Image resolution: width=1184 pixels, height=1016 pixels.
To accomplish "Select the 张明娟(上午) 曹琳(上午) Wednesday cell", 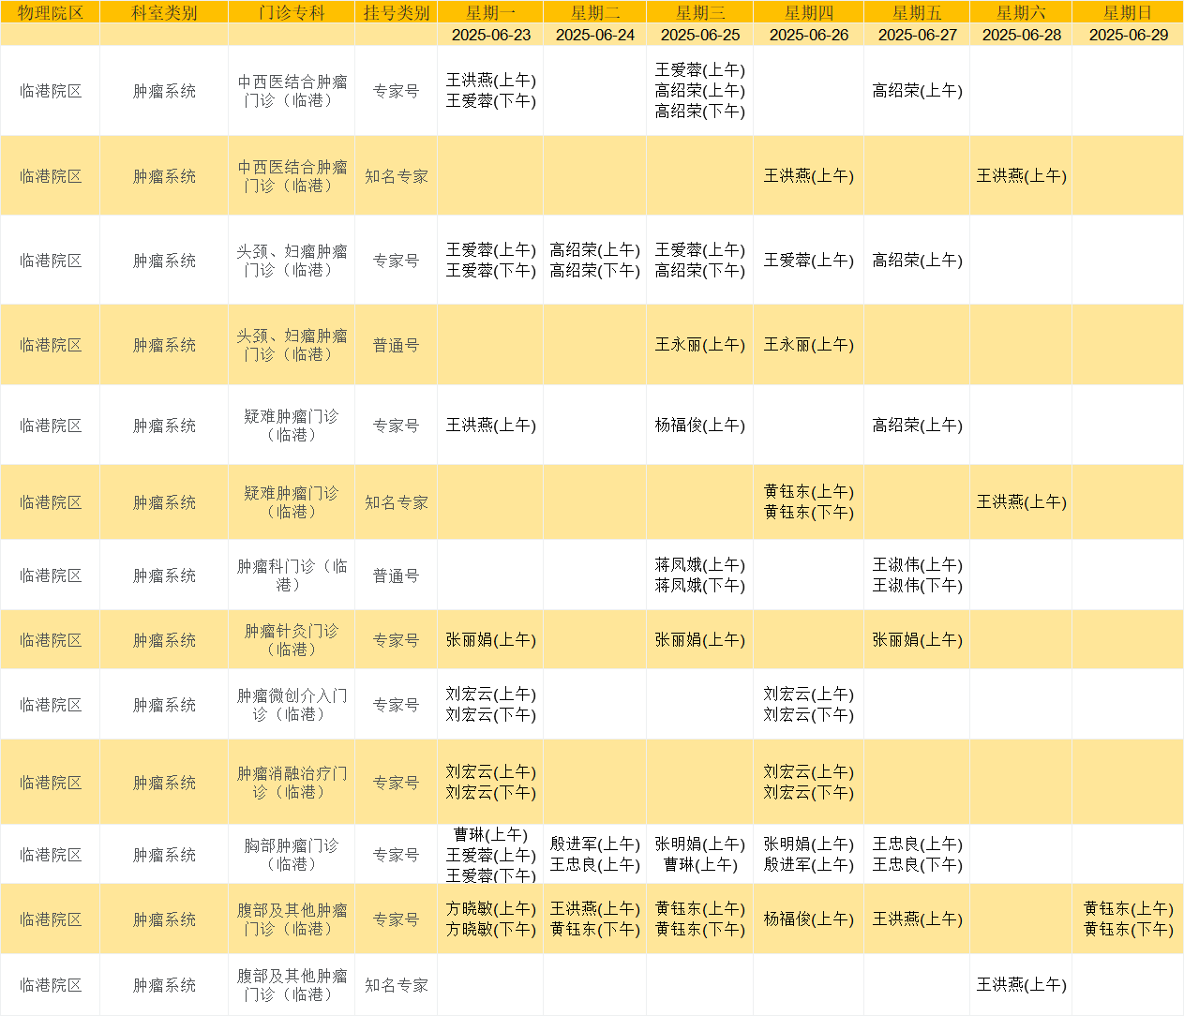I will [700, 855].
